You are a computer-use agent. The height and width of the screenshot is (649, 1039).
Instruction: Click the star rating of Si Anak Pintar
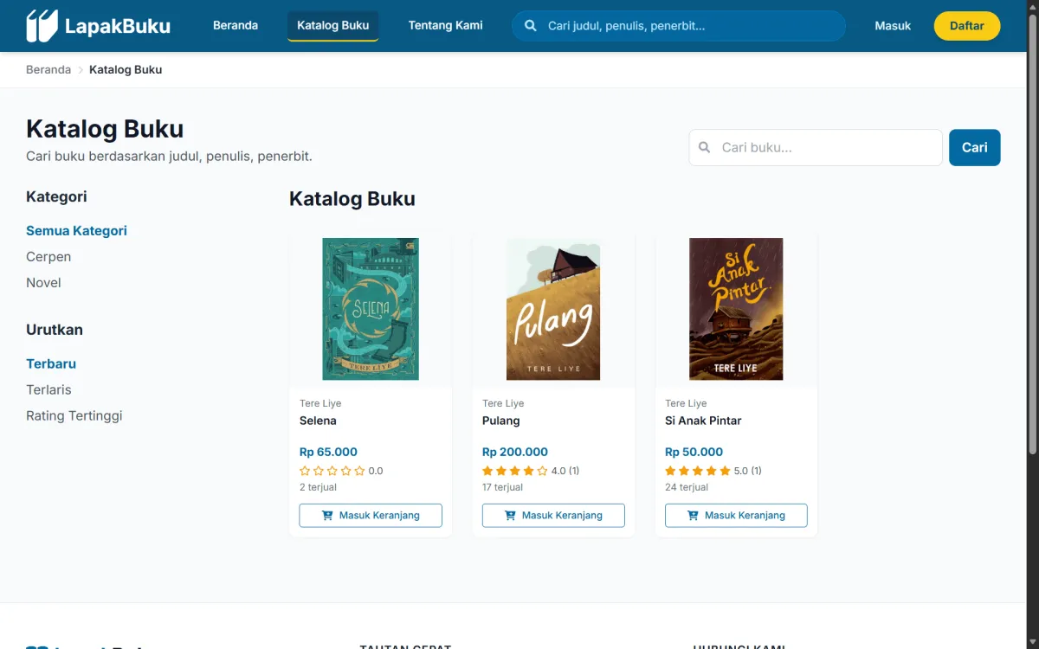point(698,471)
